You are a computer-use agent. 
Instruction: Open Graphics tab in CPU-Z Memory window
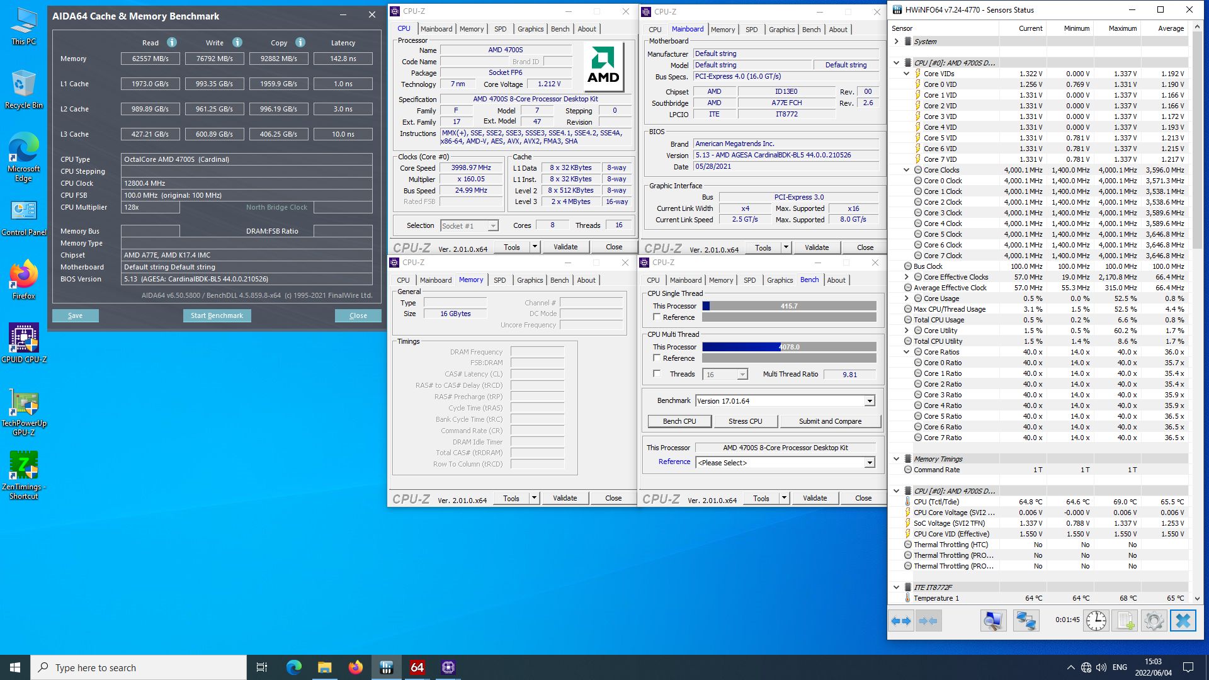(530, 280)
